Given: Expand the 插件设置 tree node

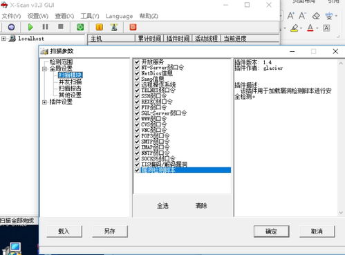Looking at the screenshot, I should click(x=44, y=102).
